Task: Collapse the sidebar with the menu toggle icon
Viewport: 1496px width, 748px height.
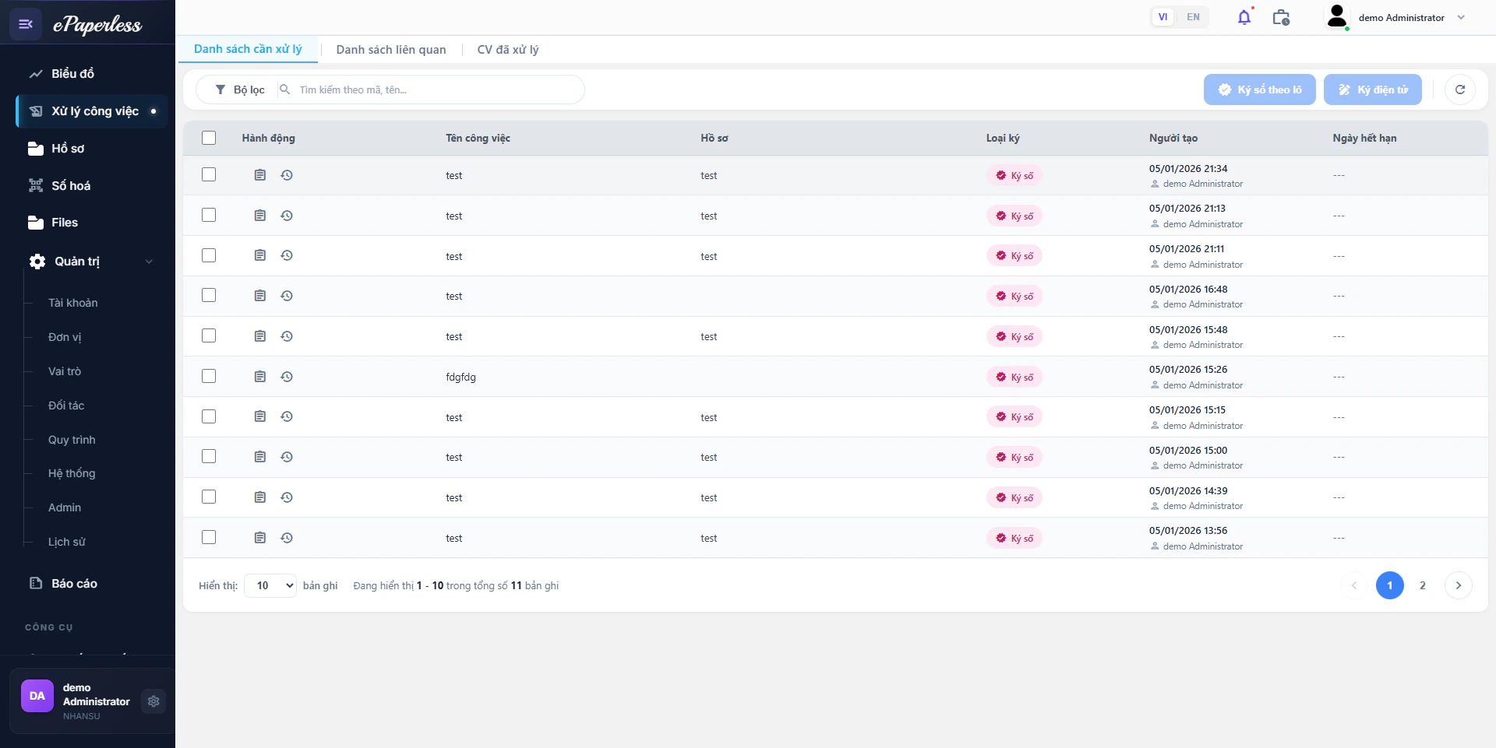Action: point(26,24)
